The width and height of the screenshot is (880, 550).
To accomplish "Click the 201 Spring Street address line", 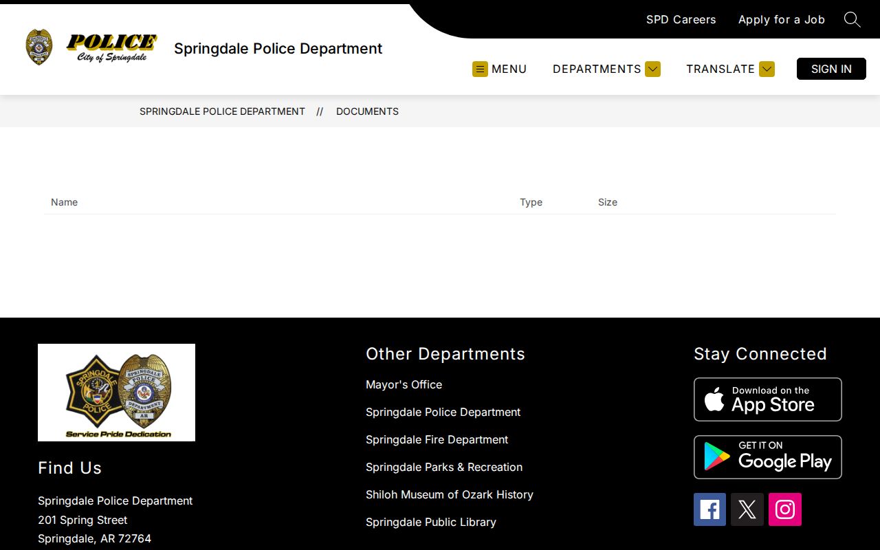I will tap(82, 520).
